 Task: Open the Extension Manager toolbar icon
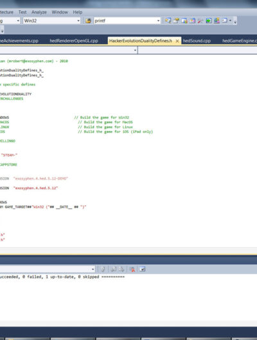[217, 21]
